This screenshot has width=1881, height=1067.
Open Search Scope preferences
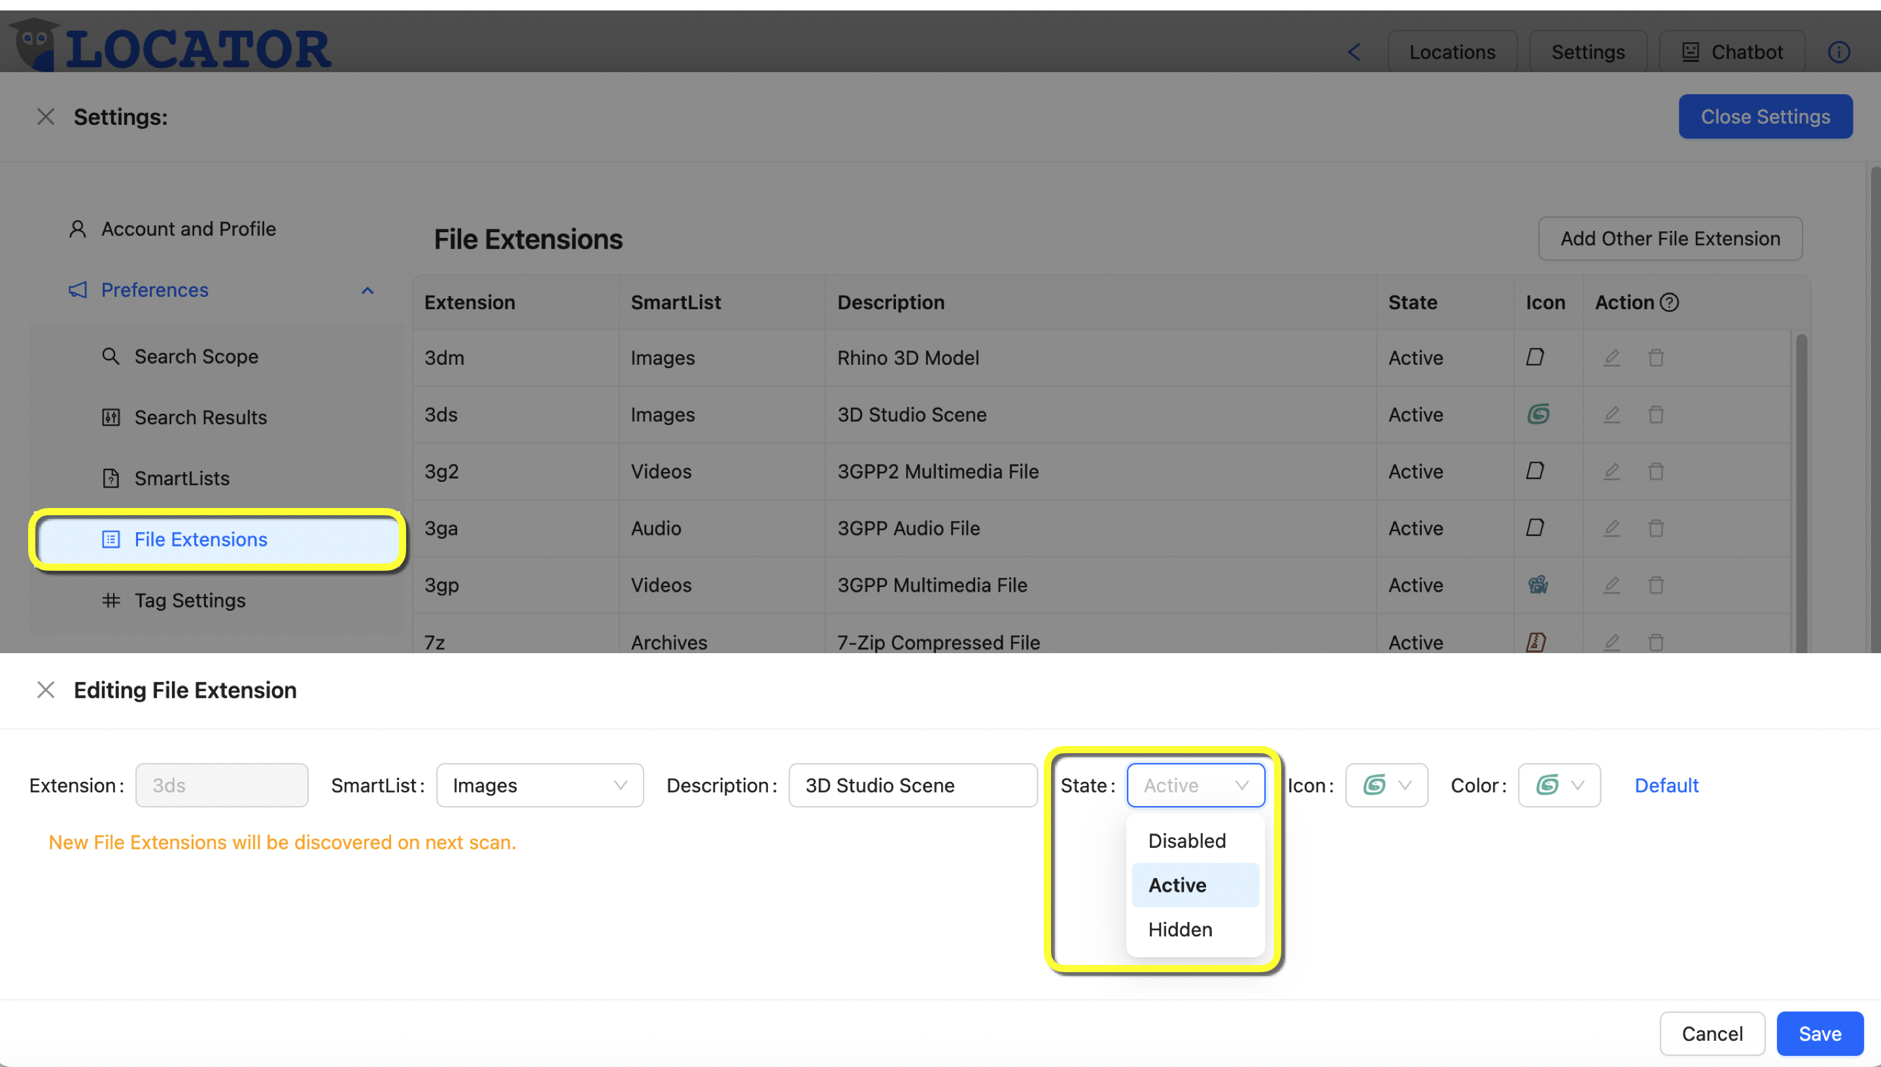[x=216, y=356]
